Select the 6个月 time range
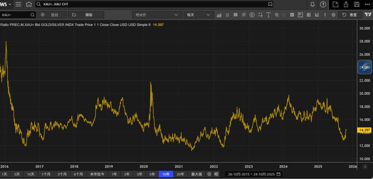The height and width of the screenshot is (179, 373). 78,174
